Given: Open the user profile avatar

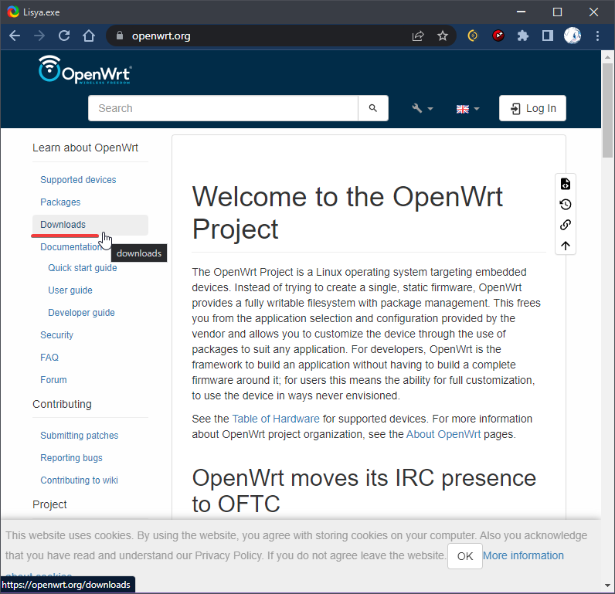Looking at the screenshot, I should (x=573, y=36).
